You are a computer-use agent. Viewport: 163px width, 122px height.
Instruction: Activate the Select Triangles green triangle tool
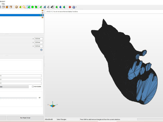point(29,7)
